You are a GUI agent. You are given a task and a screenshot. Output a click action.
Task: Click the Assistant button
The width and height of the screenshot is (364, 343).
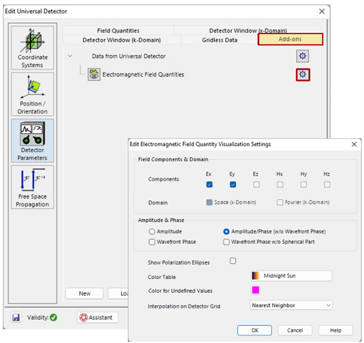click(x=98, y=317)
